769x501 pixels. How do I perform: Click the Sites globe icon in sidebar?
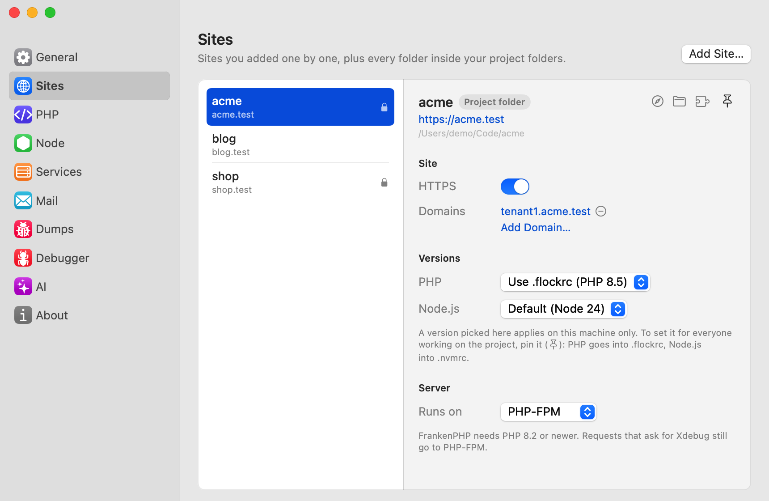(23, 86)
